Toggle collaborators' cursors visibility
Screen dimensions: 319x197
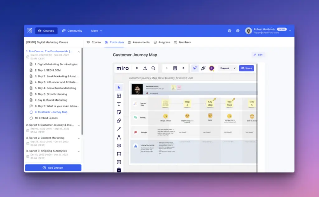pyautogui.click(x=196, y=68)
